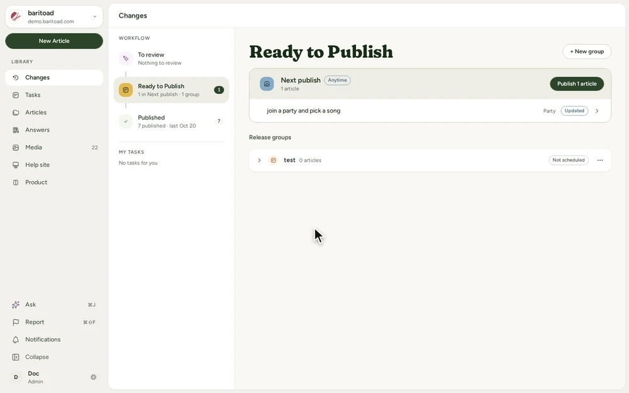This screenshot has width=629, height=393.
Task: Click the Help site monitor icon
Action: [16, 165]
